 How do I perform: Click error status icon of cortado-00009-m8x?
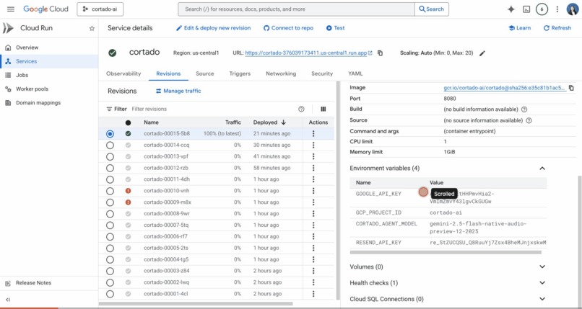128,202
